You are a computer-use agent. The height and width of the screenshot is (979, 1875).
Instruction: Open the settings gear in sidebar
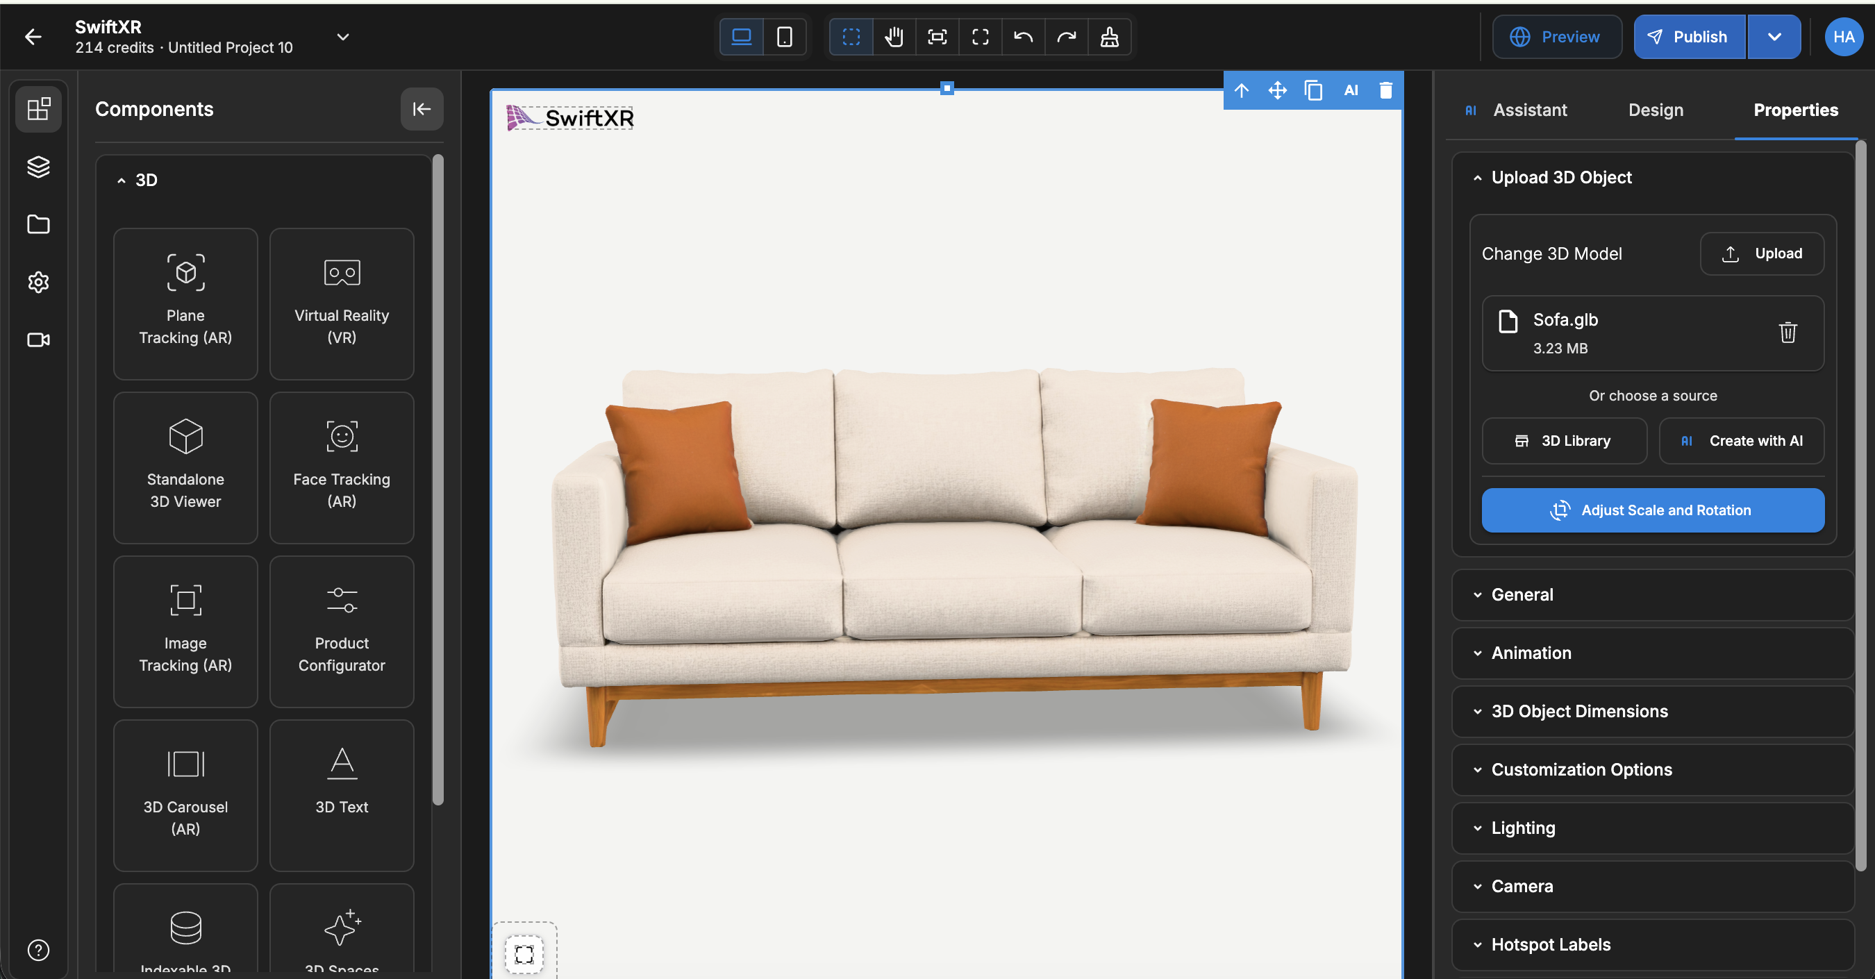point(39,282)
